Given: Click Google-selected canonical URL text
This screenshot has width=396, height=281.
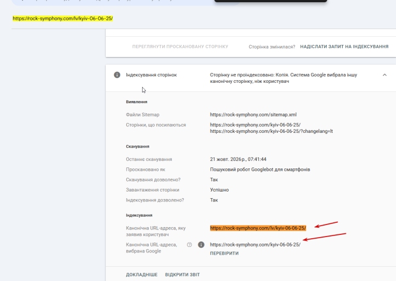Looking at the screenshot, I should click(256, 245).
